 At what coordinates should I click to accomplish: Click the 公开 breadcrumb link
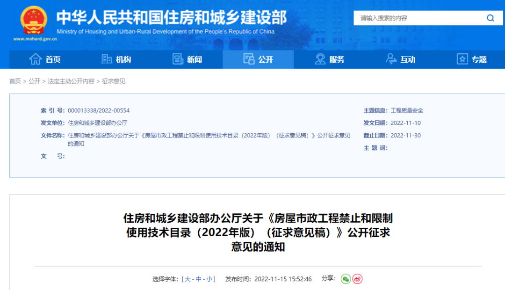tap(34, 81)
